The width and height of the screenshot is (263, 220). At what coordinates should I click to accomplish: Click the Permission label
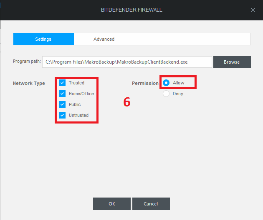[x=145, y=83]
